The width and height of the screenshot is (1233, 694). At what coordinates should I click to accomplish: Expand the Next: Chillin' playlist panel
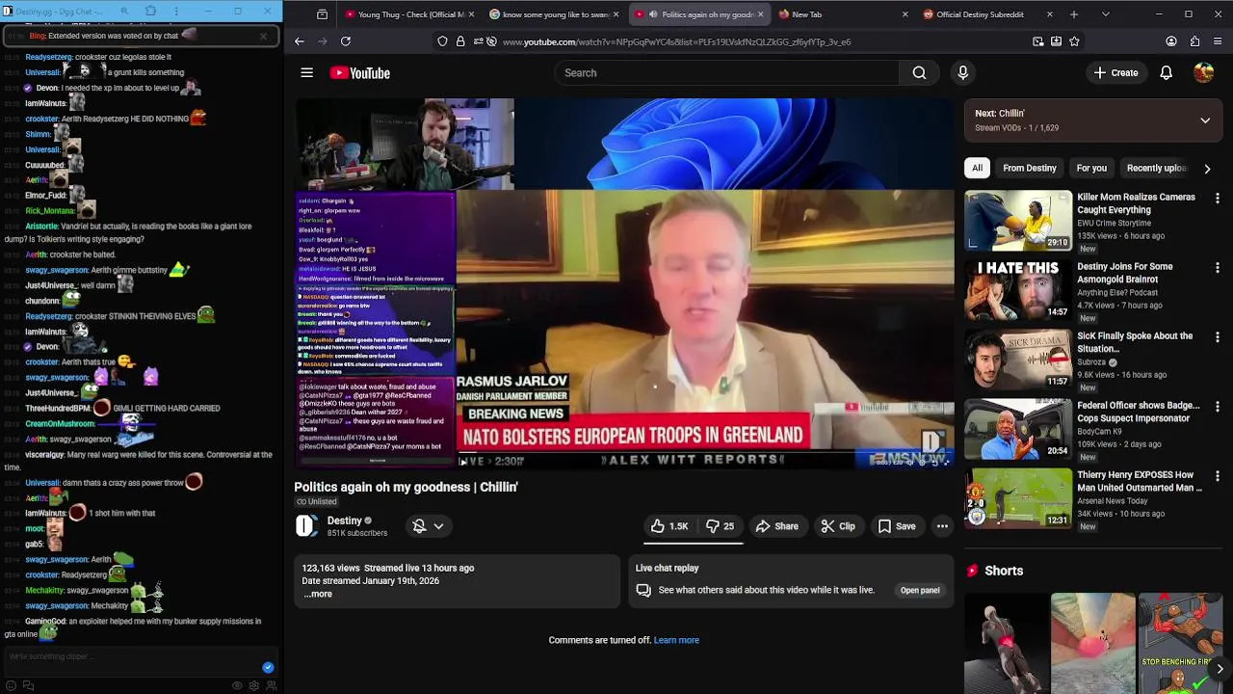click(x=1205, y=120)
